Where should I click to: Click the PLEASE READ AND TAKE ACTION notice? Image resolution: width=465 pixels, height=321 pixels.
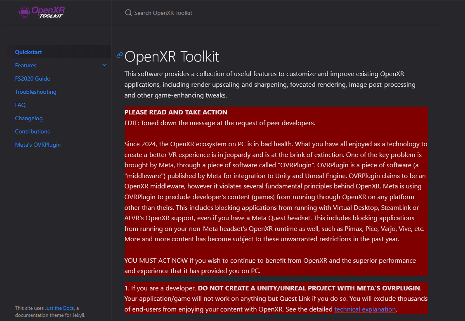(x=176, y=112)
